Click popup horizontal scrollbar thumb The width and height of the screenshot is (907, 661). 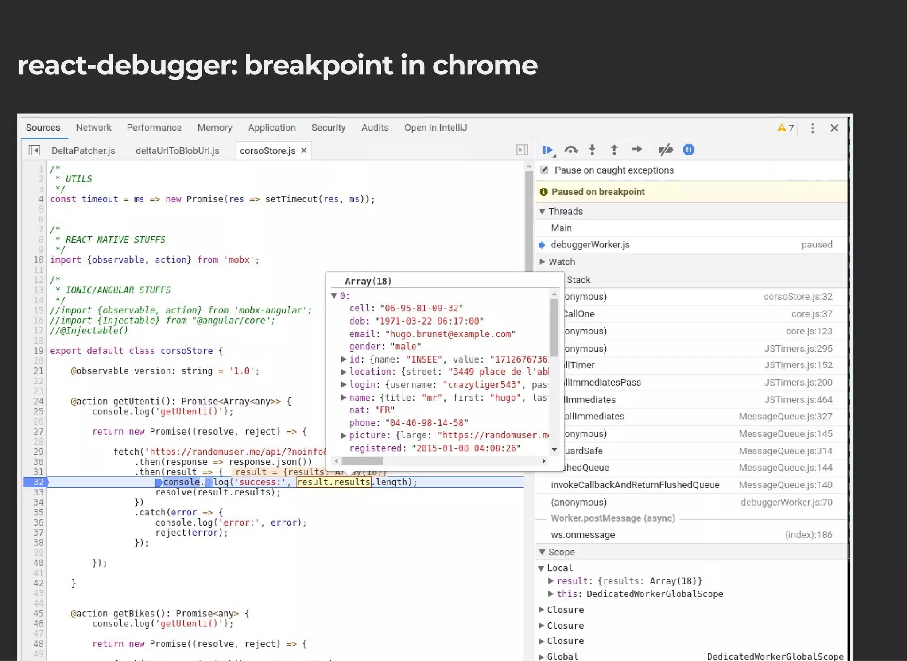tap(362, 461)
